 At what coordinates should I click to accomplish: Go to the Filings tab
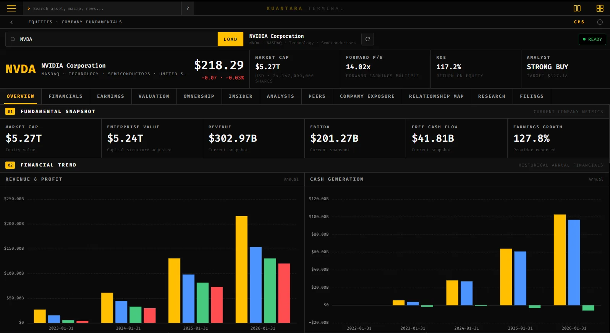coord(532,96)
